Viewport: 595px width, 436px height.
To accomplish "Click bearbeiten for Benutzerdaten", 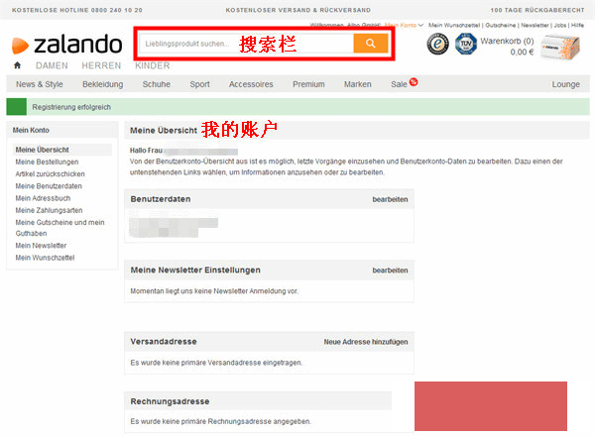I will coord(390,199).
